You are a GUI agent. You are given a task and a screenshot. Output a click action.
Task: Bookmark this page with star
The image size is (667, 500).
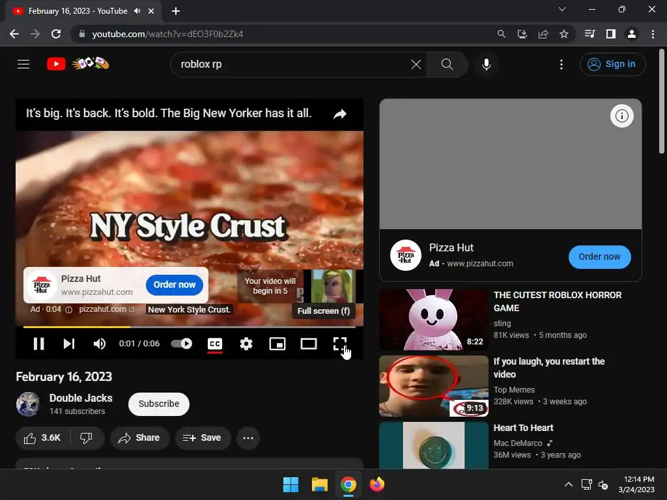(564, 34)
